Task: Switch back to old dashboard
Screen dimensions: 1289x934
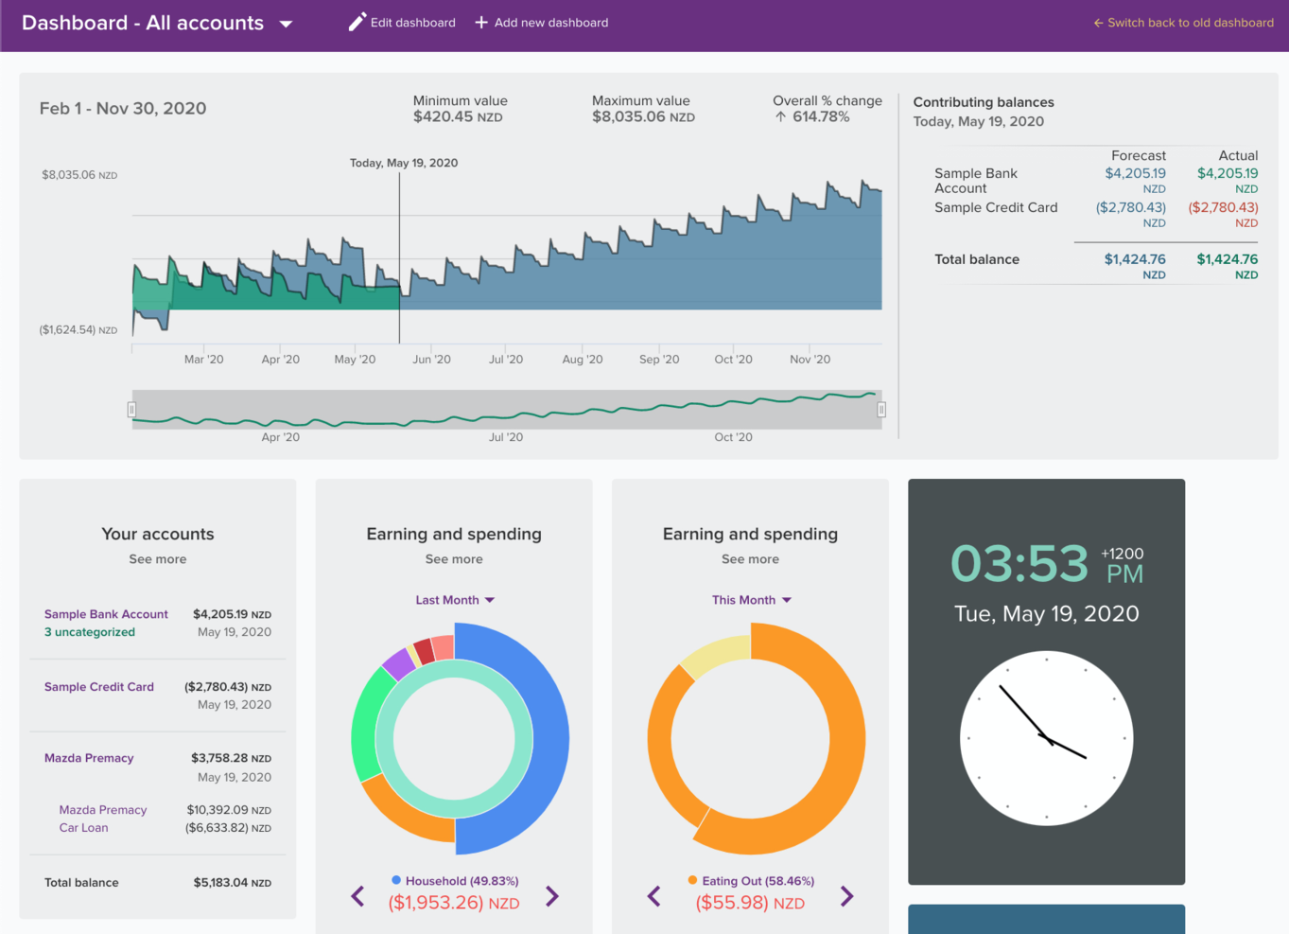Action: (x=1183, y=23)
